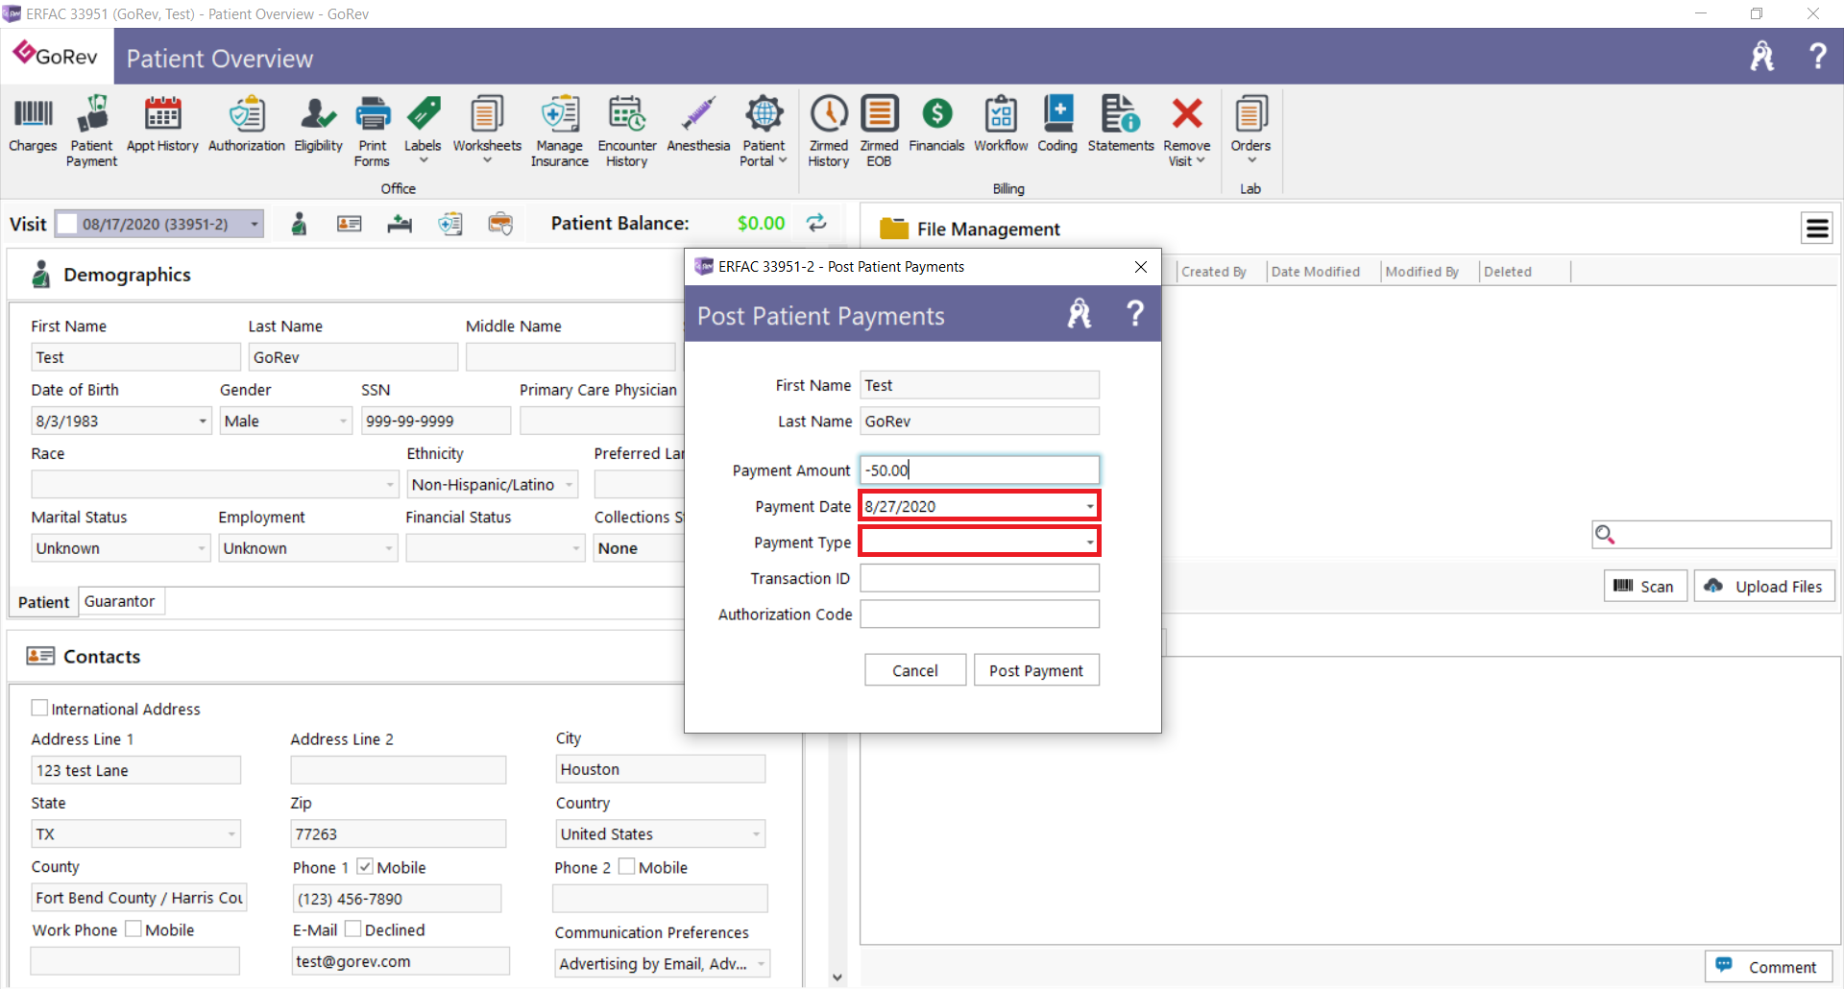Click the File Management search box

(1711, 535)
